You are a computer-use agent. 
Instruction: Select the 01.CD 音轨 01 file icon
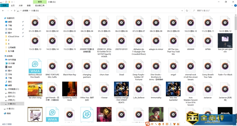click(35, 23)
